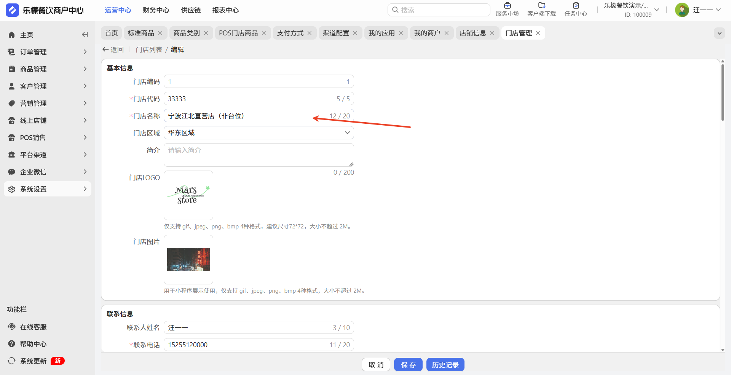Select the 首页 tab

click(x=112, y=33)
